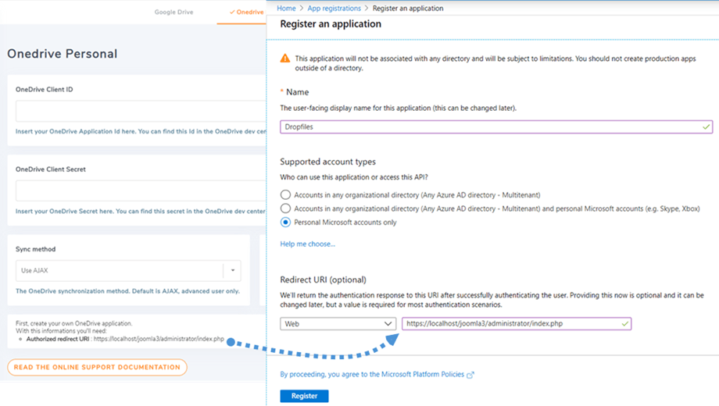Open the Onedrive tab

248,12
